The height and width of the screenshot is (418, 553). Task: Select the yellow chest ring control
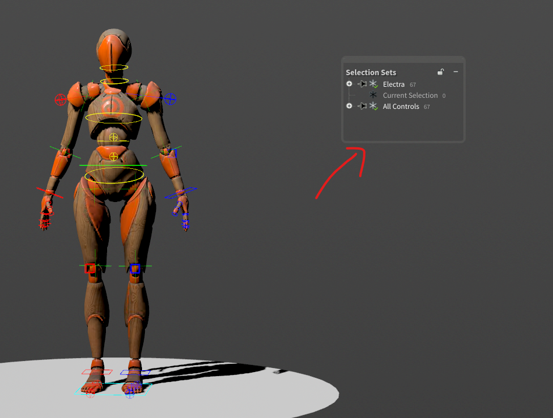(x=114, y=118)
